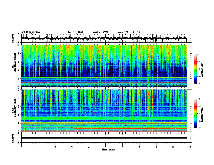
Task: Click the ch.1 voltage waveform trace
Action: click(104, 38)
